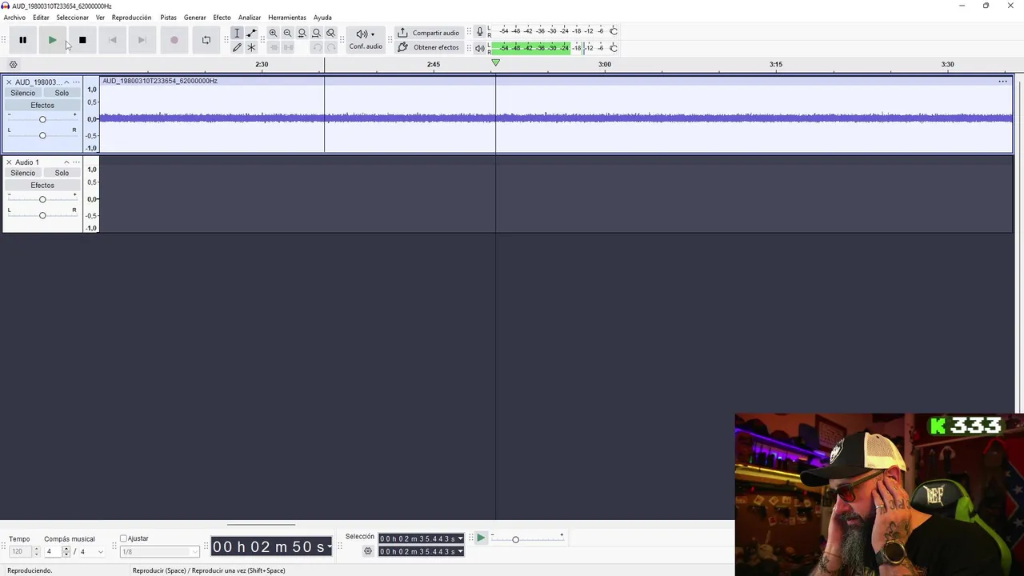Solo the AUD_198003 track
This screenshot has height=576, width=1024.
pyautogui.click(x=62, y=93)
